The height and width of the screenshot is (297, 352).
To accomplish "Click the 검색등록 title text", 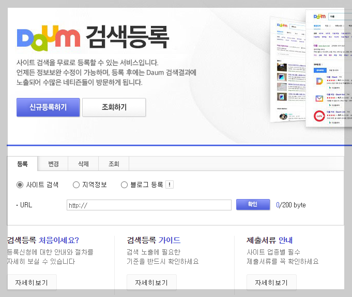I will (x=127, y=37).
